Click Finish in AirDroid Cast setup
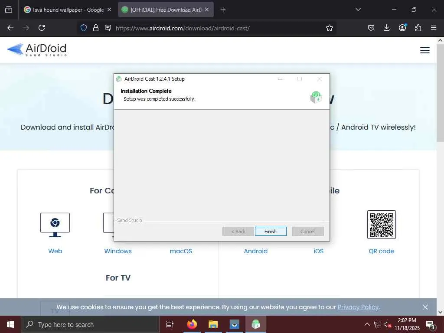 (x=271, y=232)
